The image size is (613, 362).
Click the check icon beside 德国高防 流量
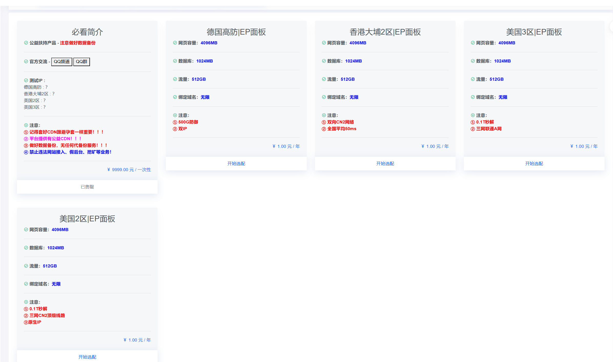175,79
